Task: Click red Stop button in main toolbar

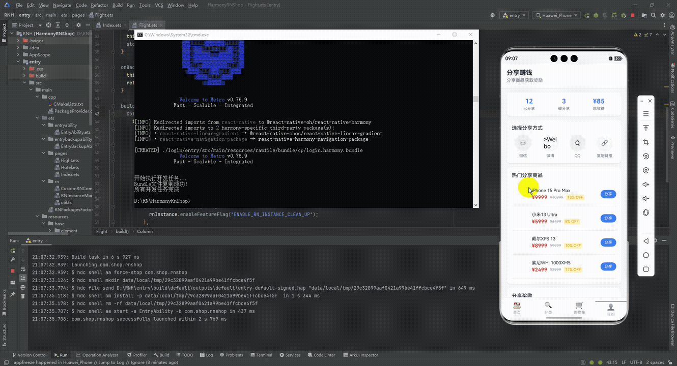Action: point(633,15)
